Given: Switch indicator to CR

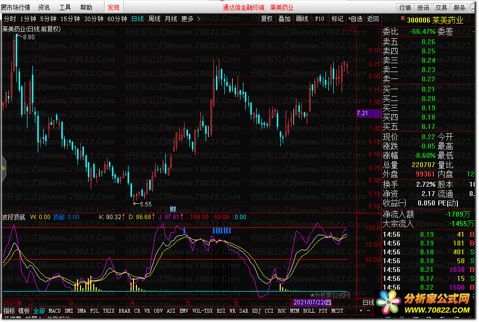Looking at the screenshot, I should click(x=137, y=311).
